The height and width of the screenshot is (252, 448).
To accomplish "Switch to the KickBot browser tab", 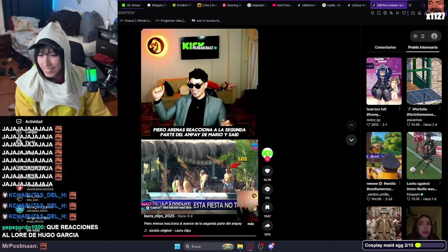I will point(182,5).
